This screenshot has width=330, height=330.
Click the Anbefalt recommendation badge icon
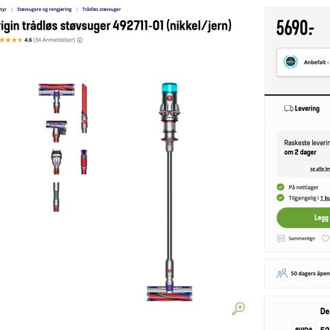[x=291, y=62]
